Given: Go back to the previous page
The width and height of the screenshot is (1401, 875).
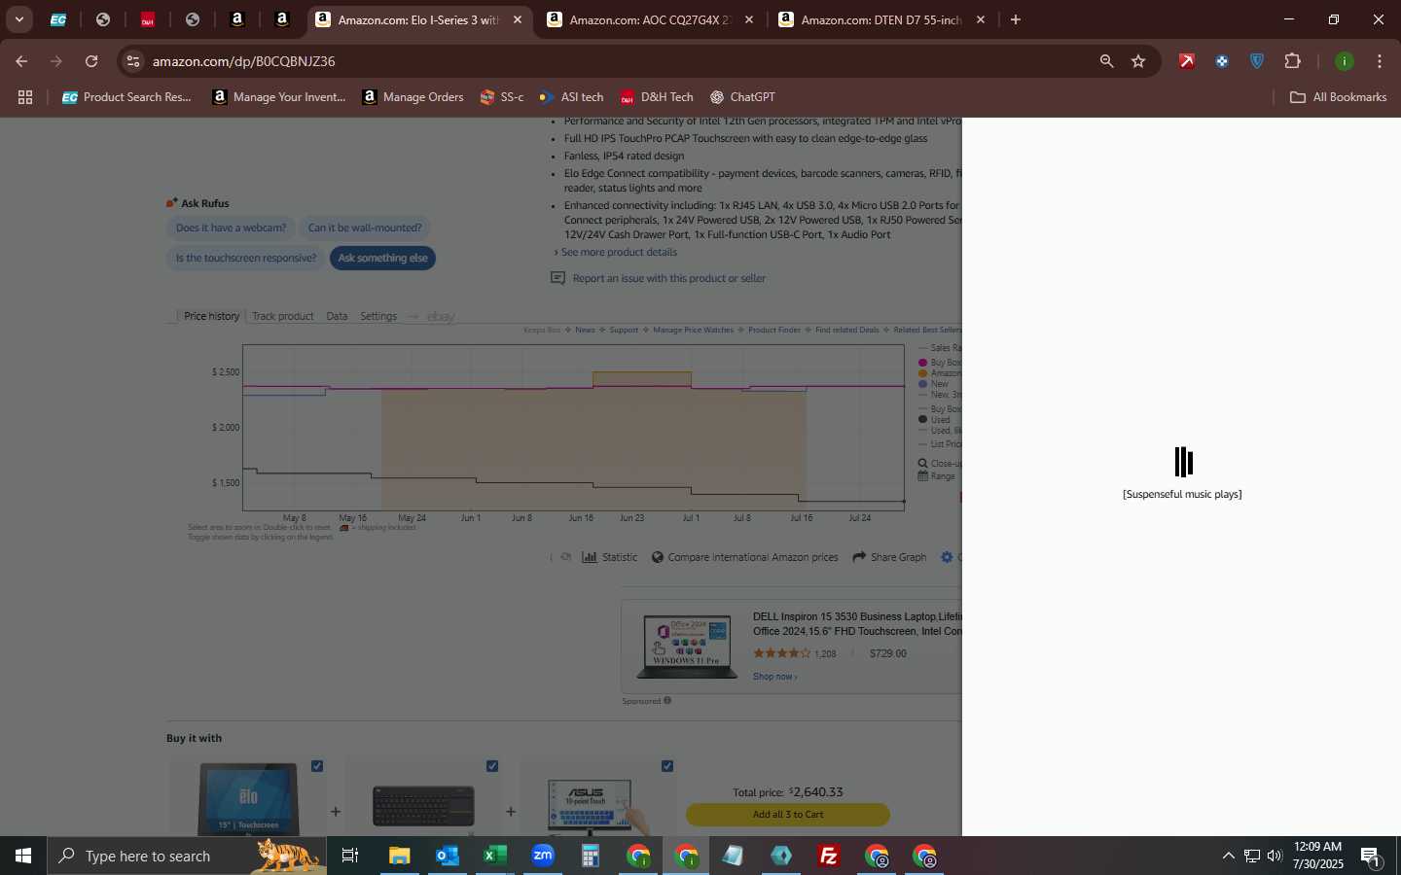Looking at the screenshot, I should click(x=21, y=61).
